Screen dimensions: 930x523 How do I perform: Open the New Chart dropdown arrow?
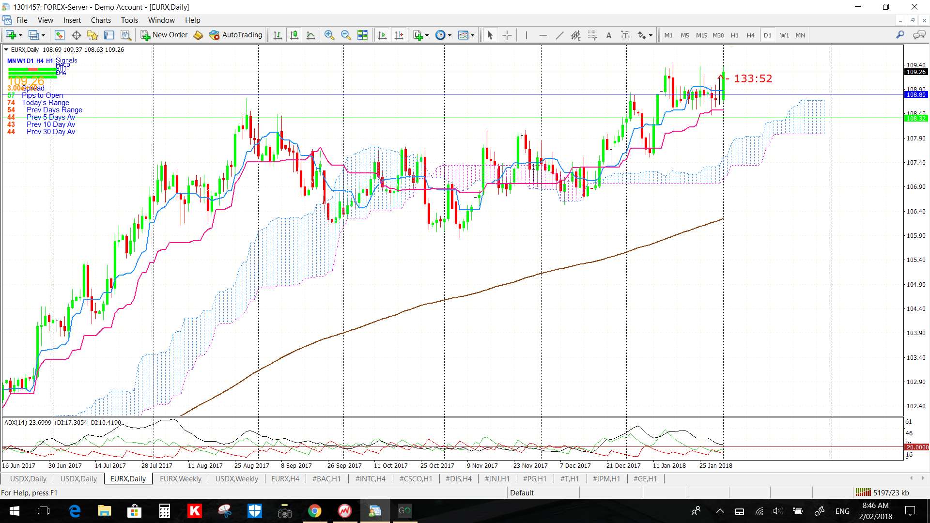(20, 35)
